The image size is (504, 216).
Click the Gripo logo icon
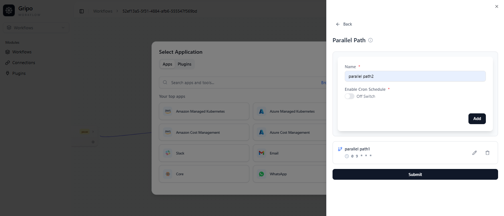(9, 11)
